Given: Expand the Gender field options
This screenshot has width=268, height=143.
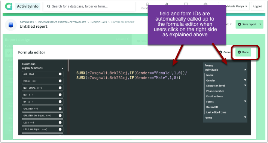Looking at the screenshot, I should pyautogui.click(x=245, y=80).
